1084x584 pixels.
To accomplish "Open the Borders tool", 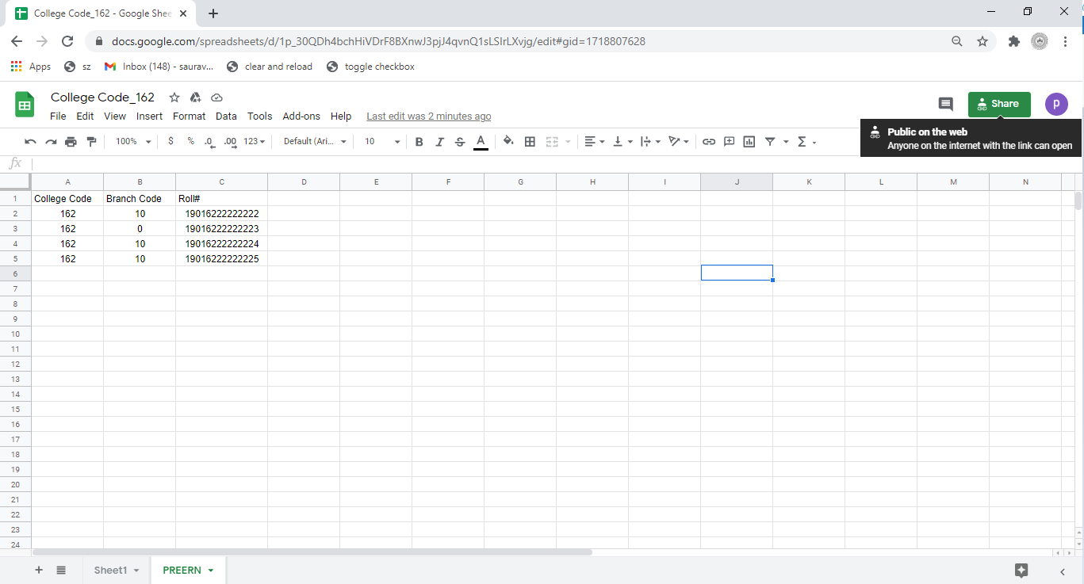I will 530,142.
